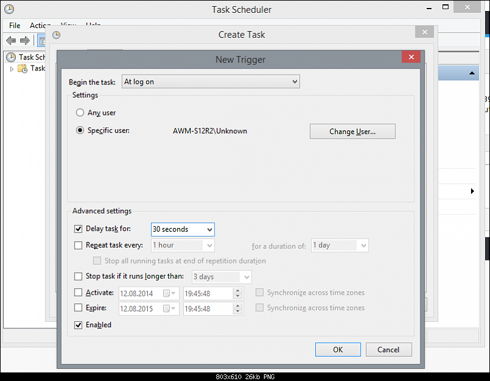490x381 pixels.
Task: Minimize the Task Scheduler window
Action: click(429, 8)
